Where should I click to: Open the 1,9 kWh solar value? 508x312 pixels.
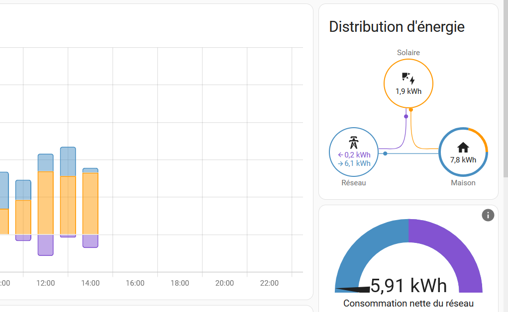coord(408,91)
